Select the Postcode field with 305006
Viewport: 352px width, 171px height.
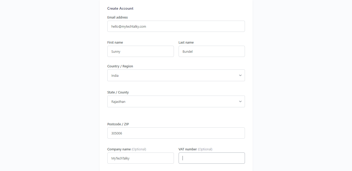tap(176, 133)
